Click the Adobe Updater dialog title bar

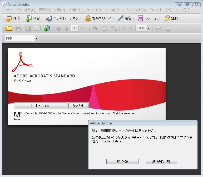tap(143, 123)
